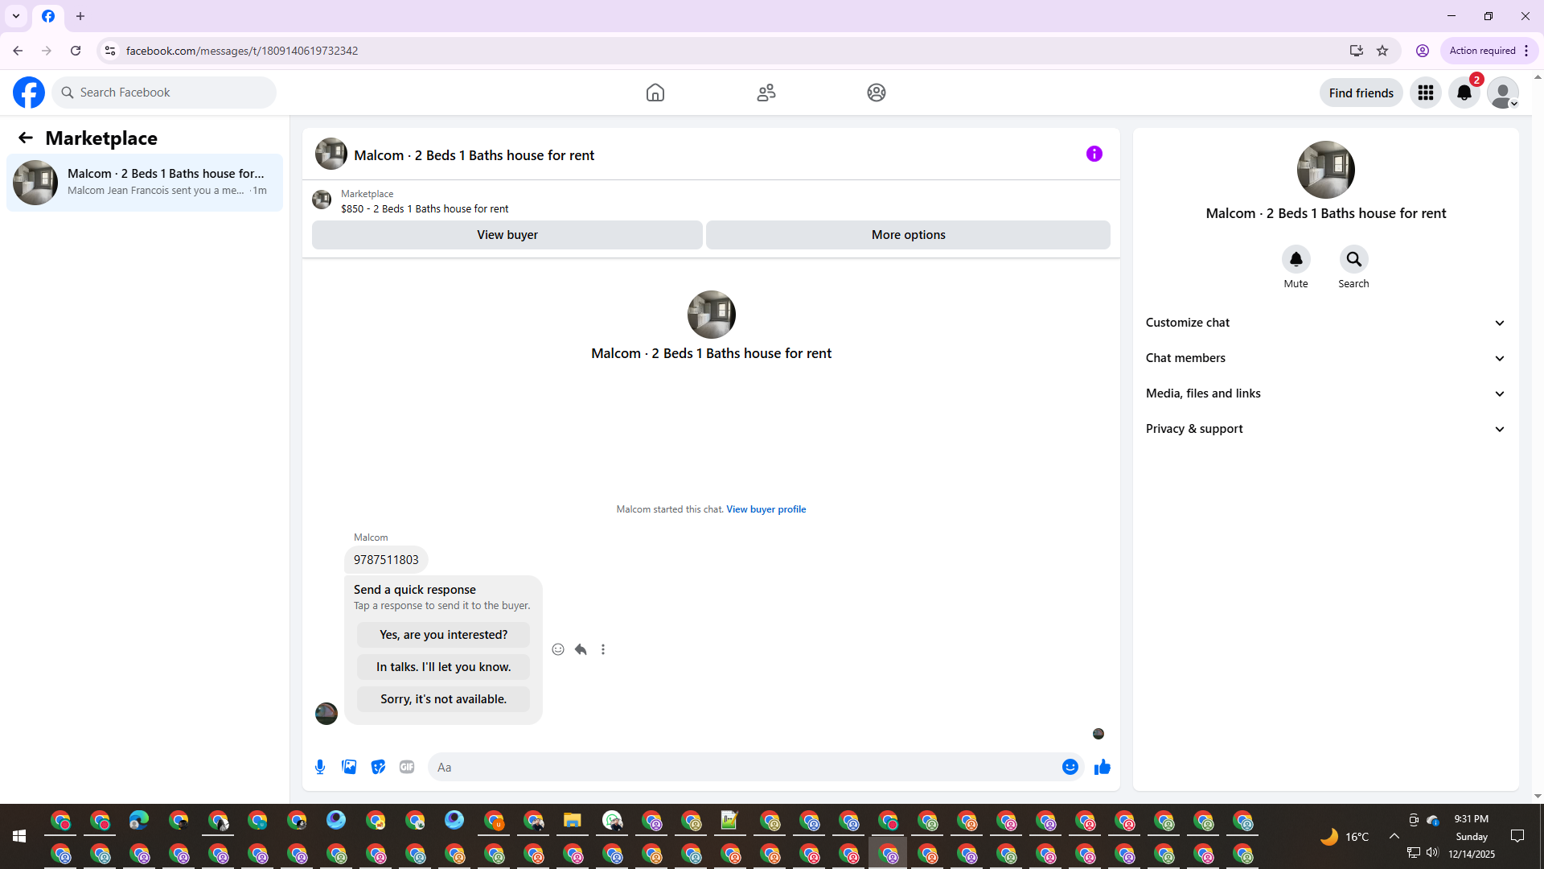
Task: Go to Facebook Home tab
Action: (x=655, y=93)
